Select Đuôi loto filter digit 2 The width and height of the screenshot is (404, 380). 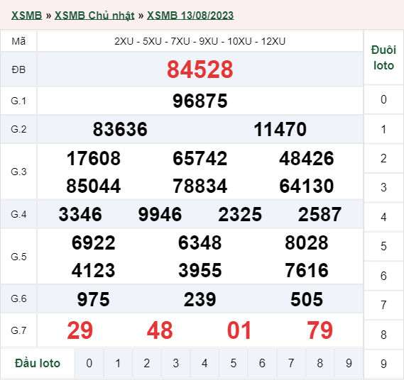pos(383,159)
